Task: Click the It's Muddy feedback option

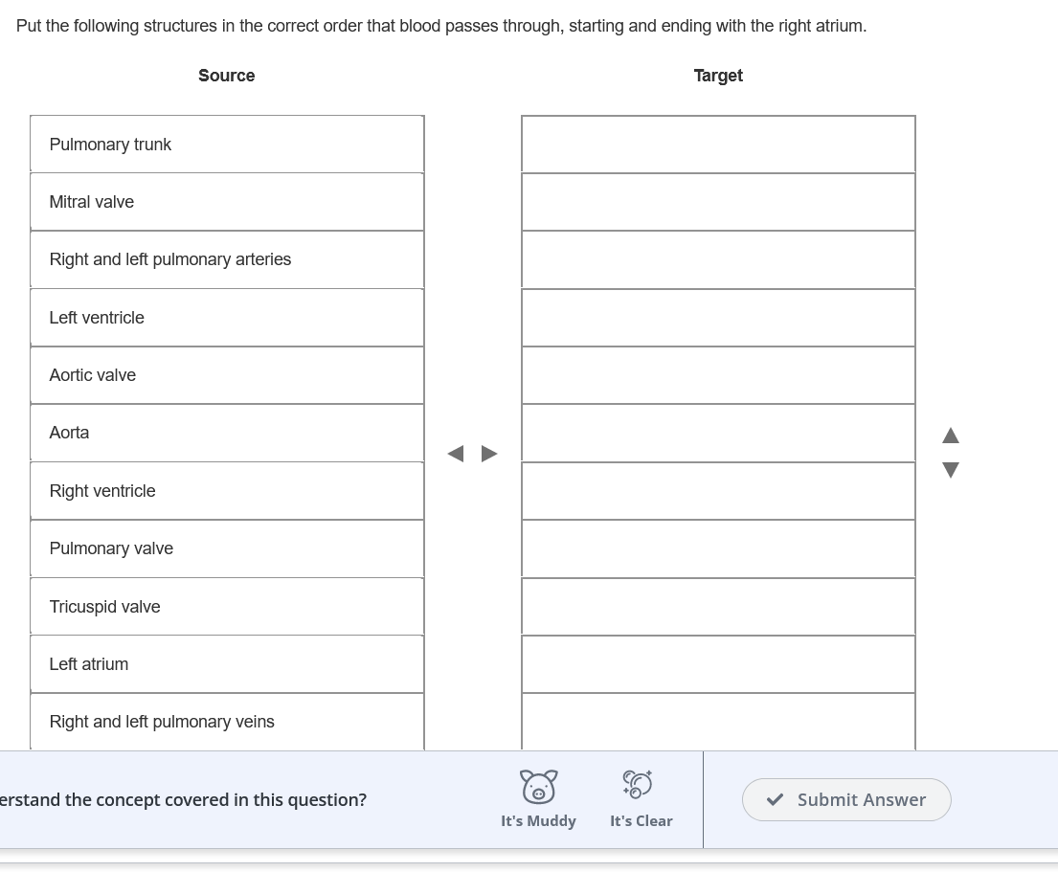Action: 538,820
